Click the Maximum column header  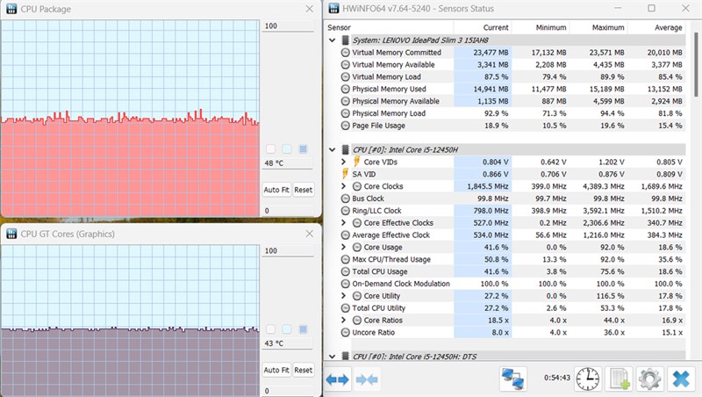click(x=608, y=28)
